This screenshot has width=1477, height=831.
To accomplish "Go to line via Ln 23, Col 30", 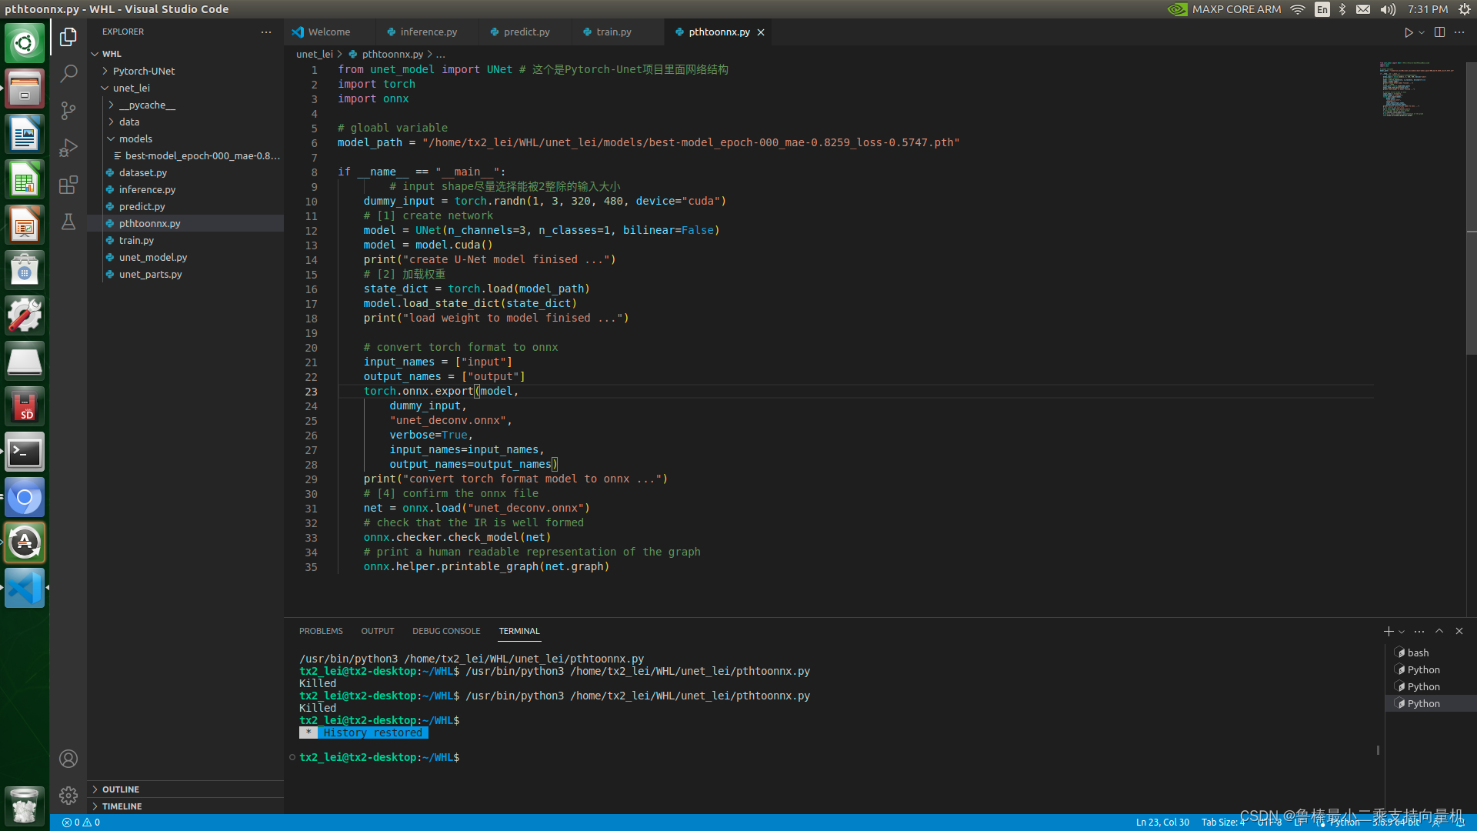I will 1162,823.
